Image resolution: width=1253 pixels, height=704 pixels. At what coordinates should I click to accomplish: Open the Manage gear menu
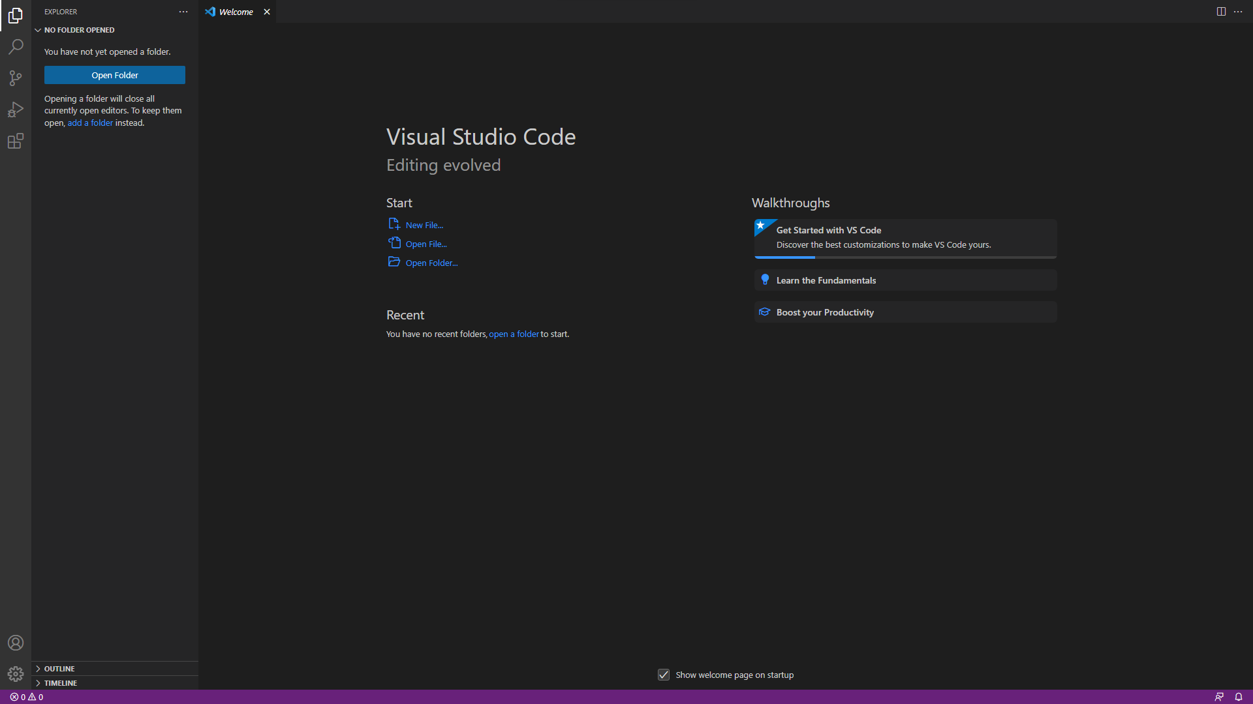point(16,674)
